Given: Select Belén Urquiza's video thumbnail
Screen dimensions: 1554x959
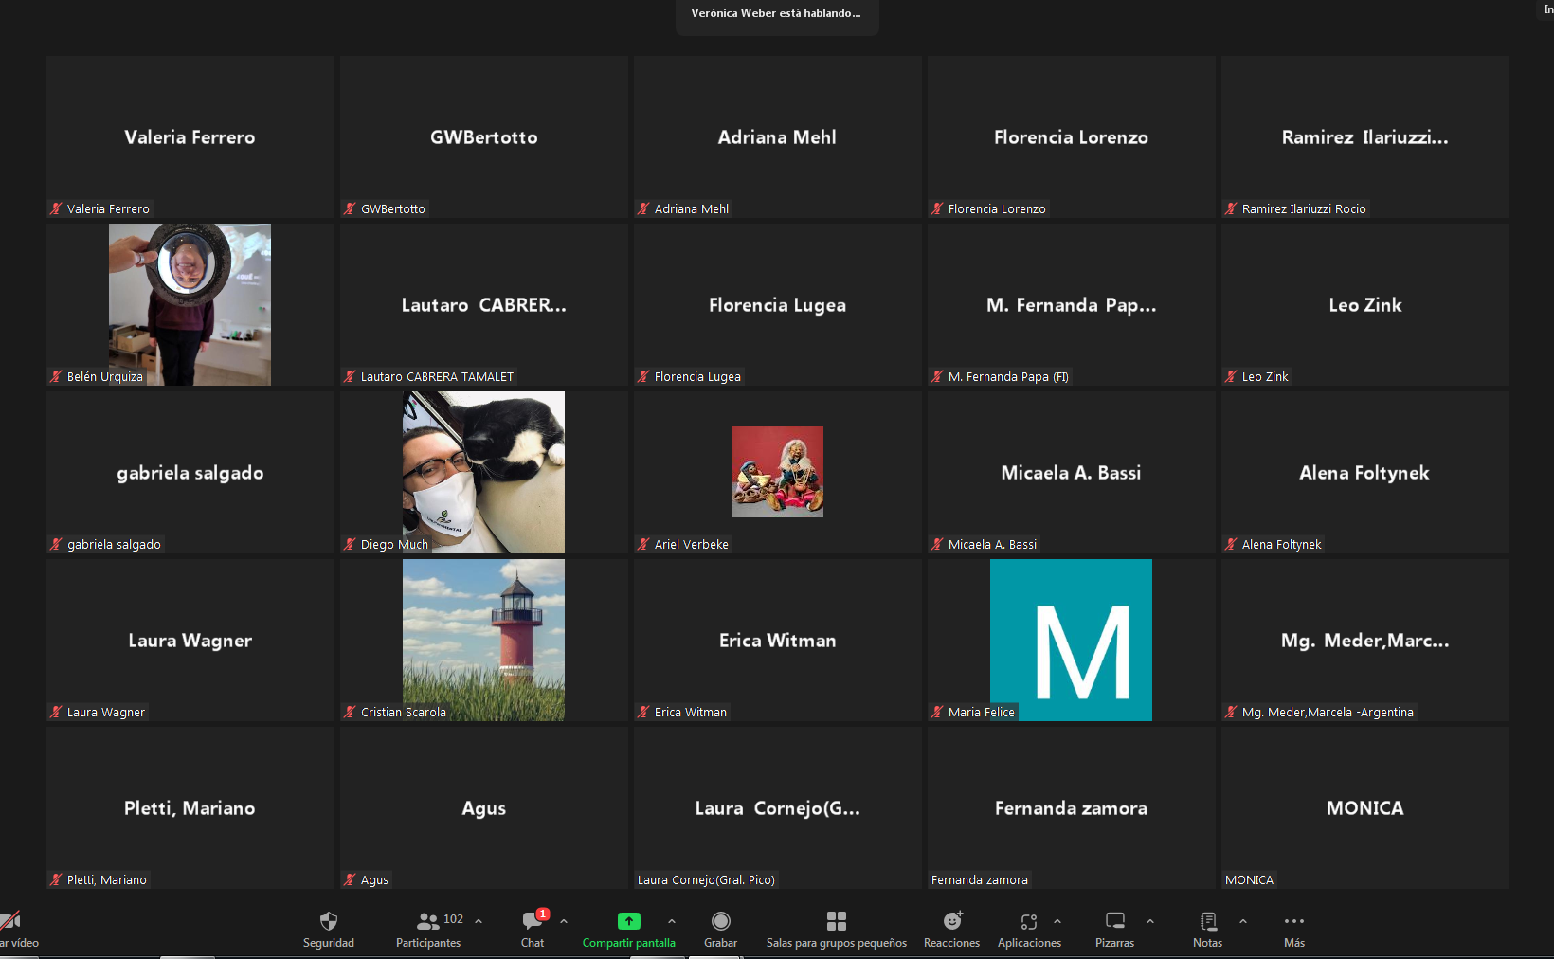Looking at the screenshot, I should [x=190, y=304].
